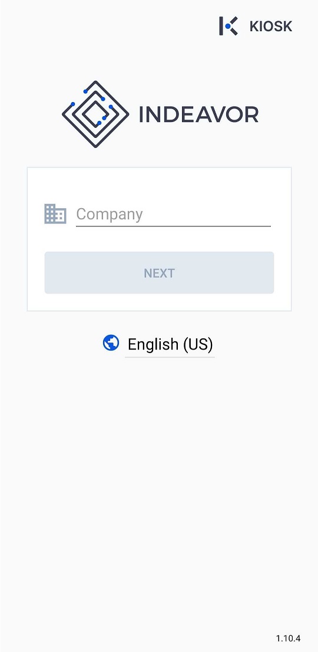
Task: Tap the KIOSK label at top
Action: [x=271, y=26]
